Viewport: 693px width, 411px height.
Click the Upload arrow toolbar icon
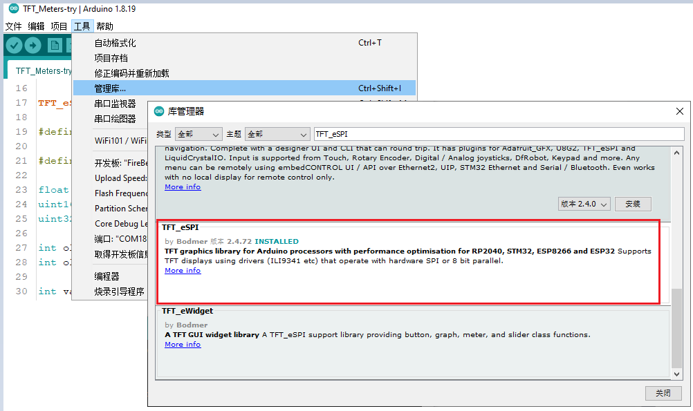click(x=33, y=45)
